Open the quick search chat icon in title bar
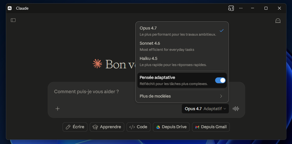The height and width of the screenshot is (144, 292). click(x=231, y=8)
